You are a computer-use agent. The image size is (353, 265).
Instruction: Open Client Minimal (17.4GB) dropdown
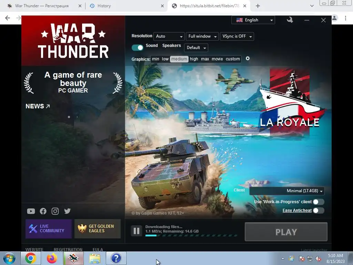coord(287,191)
